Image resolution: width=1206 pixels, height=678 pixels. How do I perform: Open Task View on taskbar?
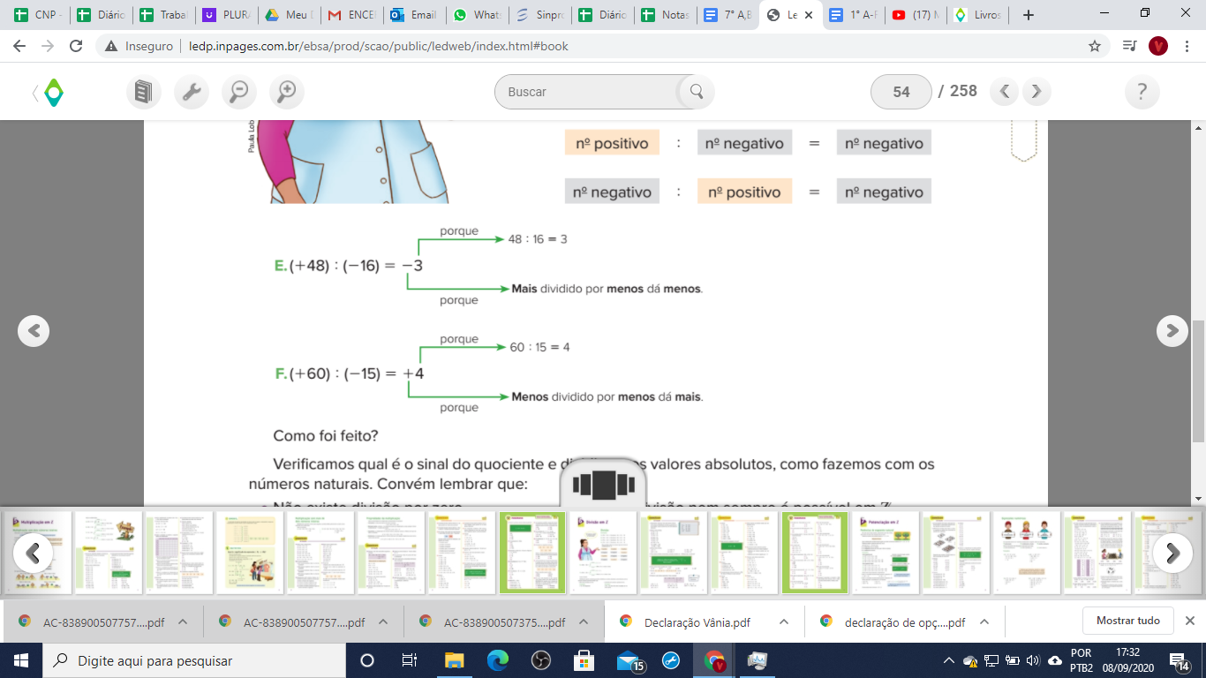coord(410,660)
